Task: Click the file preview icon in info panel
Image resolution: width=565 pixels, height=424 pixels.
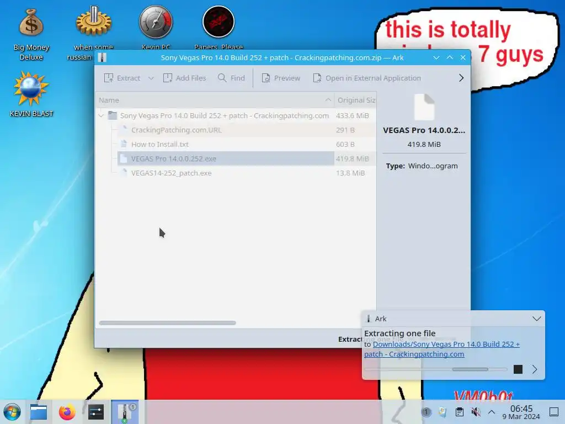Action: click(x=424, y=107)
